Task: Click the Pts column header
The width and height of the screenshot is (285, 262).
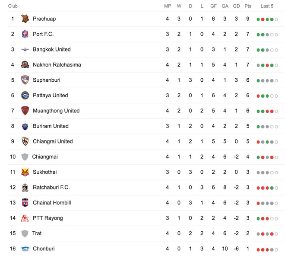Action: 248,6
